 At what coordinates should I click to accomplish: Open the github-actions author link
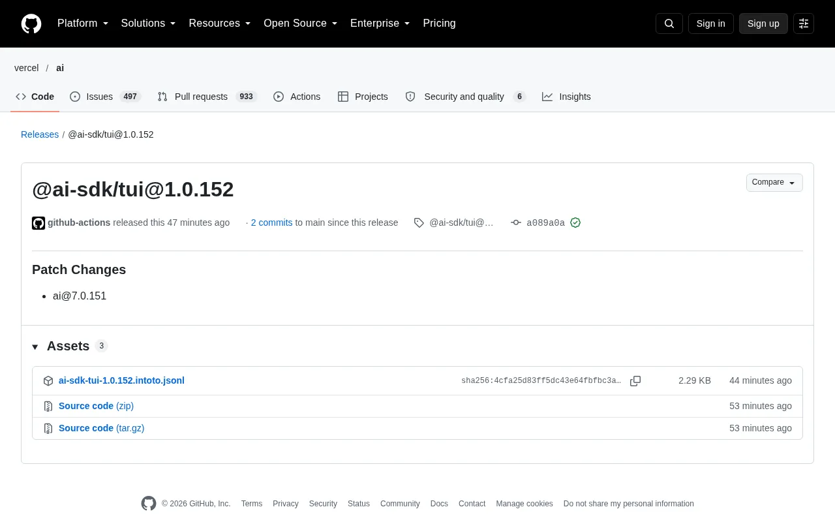(79, 223)
